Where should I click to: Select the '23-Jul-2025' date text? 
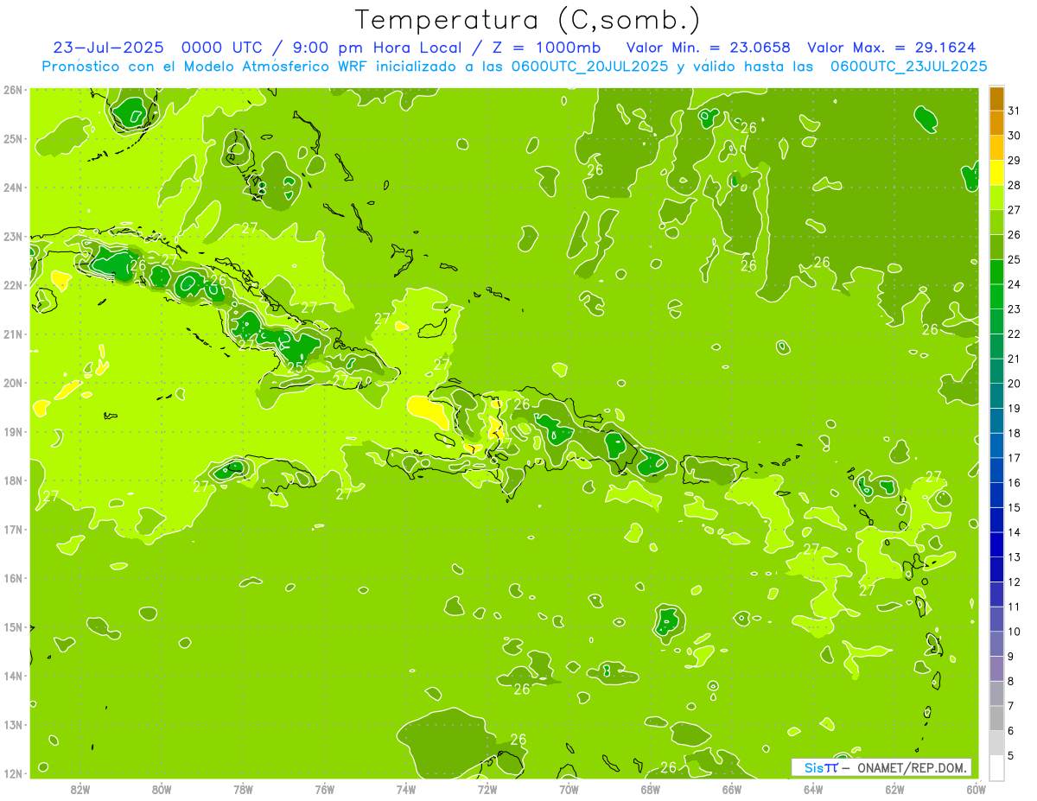(108, 48)
